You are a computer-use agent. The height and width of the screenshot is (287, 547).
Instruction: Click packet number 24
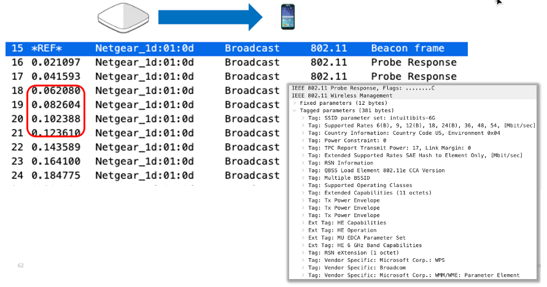point(17,175)
